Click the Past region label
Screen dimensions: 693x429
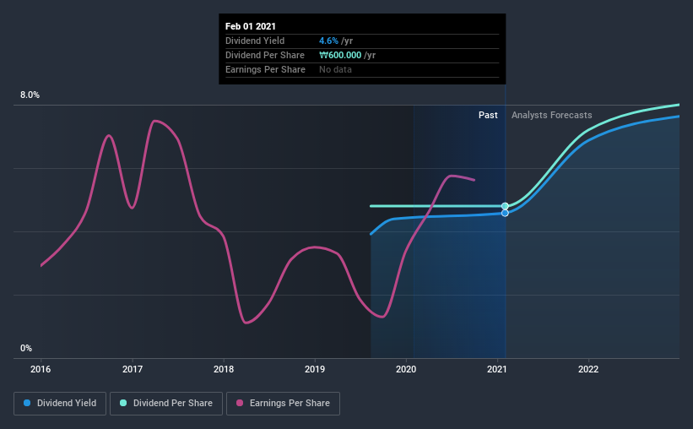pos(488,115)
